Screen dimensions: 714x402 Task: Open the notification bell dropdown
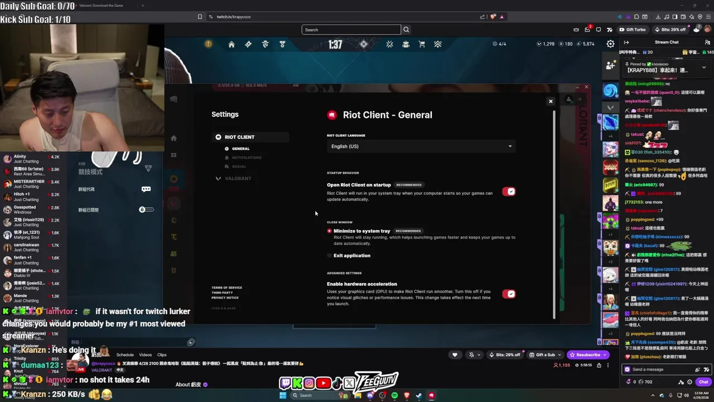(474, 355)
